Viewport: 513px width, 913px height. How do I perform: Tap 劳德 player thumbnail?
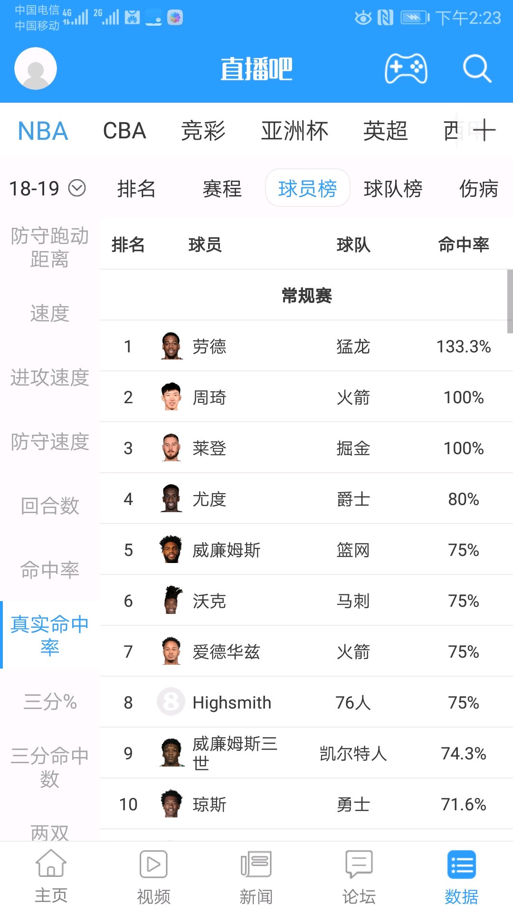[x=171, y=346]
